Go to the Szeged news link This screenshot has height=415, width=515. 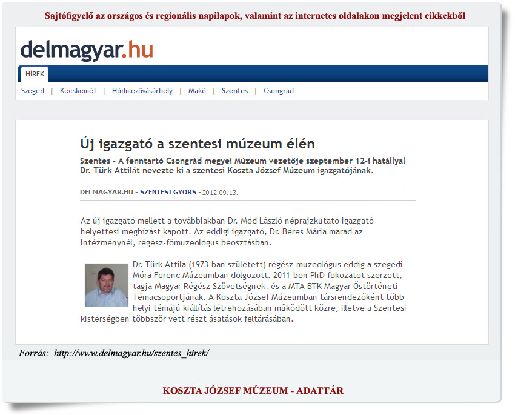coord(33,91)
